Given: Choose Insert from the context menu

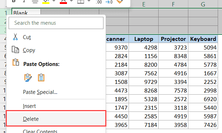Looking at the screenshot, I should pos(29,106).
